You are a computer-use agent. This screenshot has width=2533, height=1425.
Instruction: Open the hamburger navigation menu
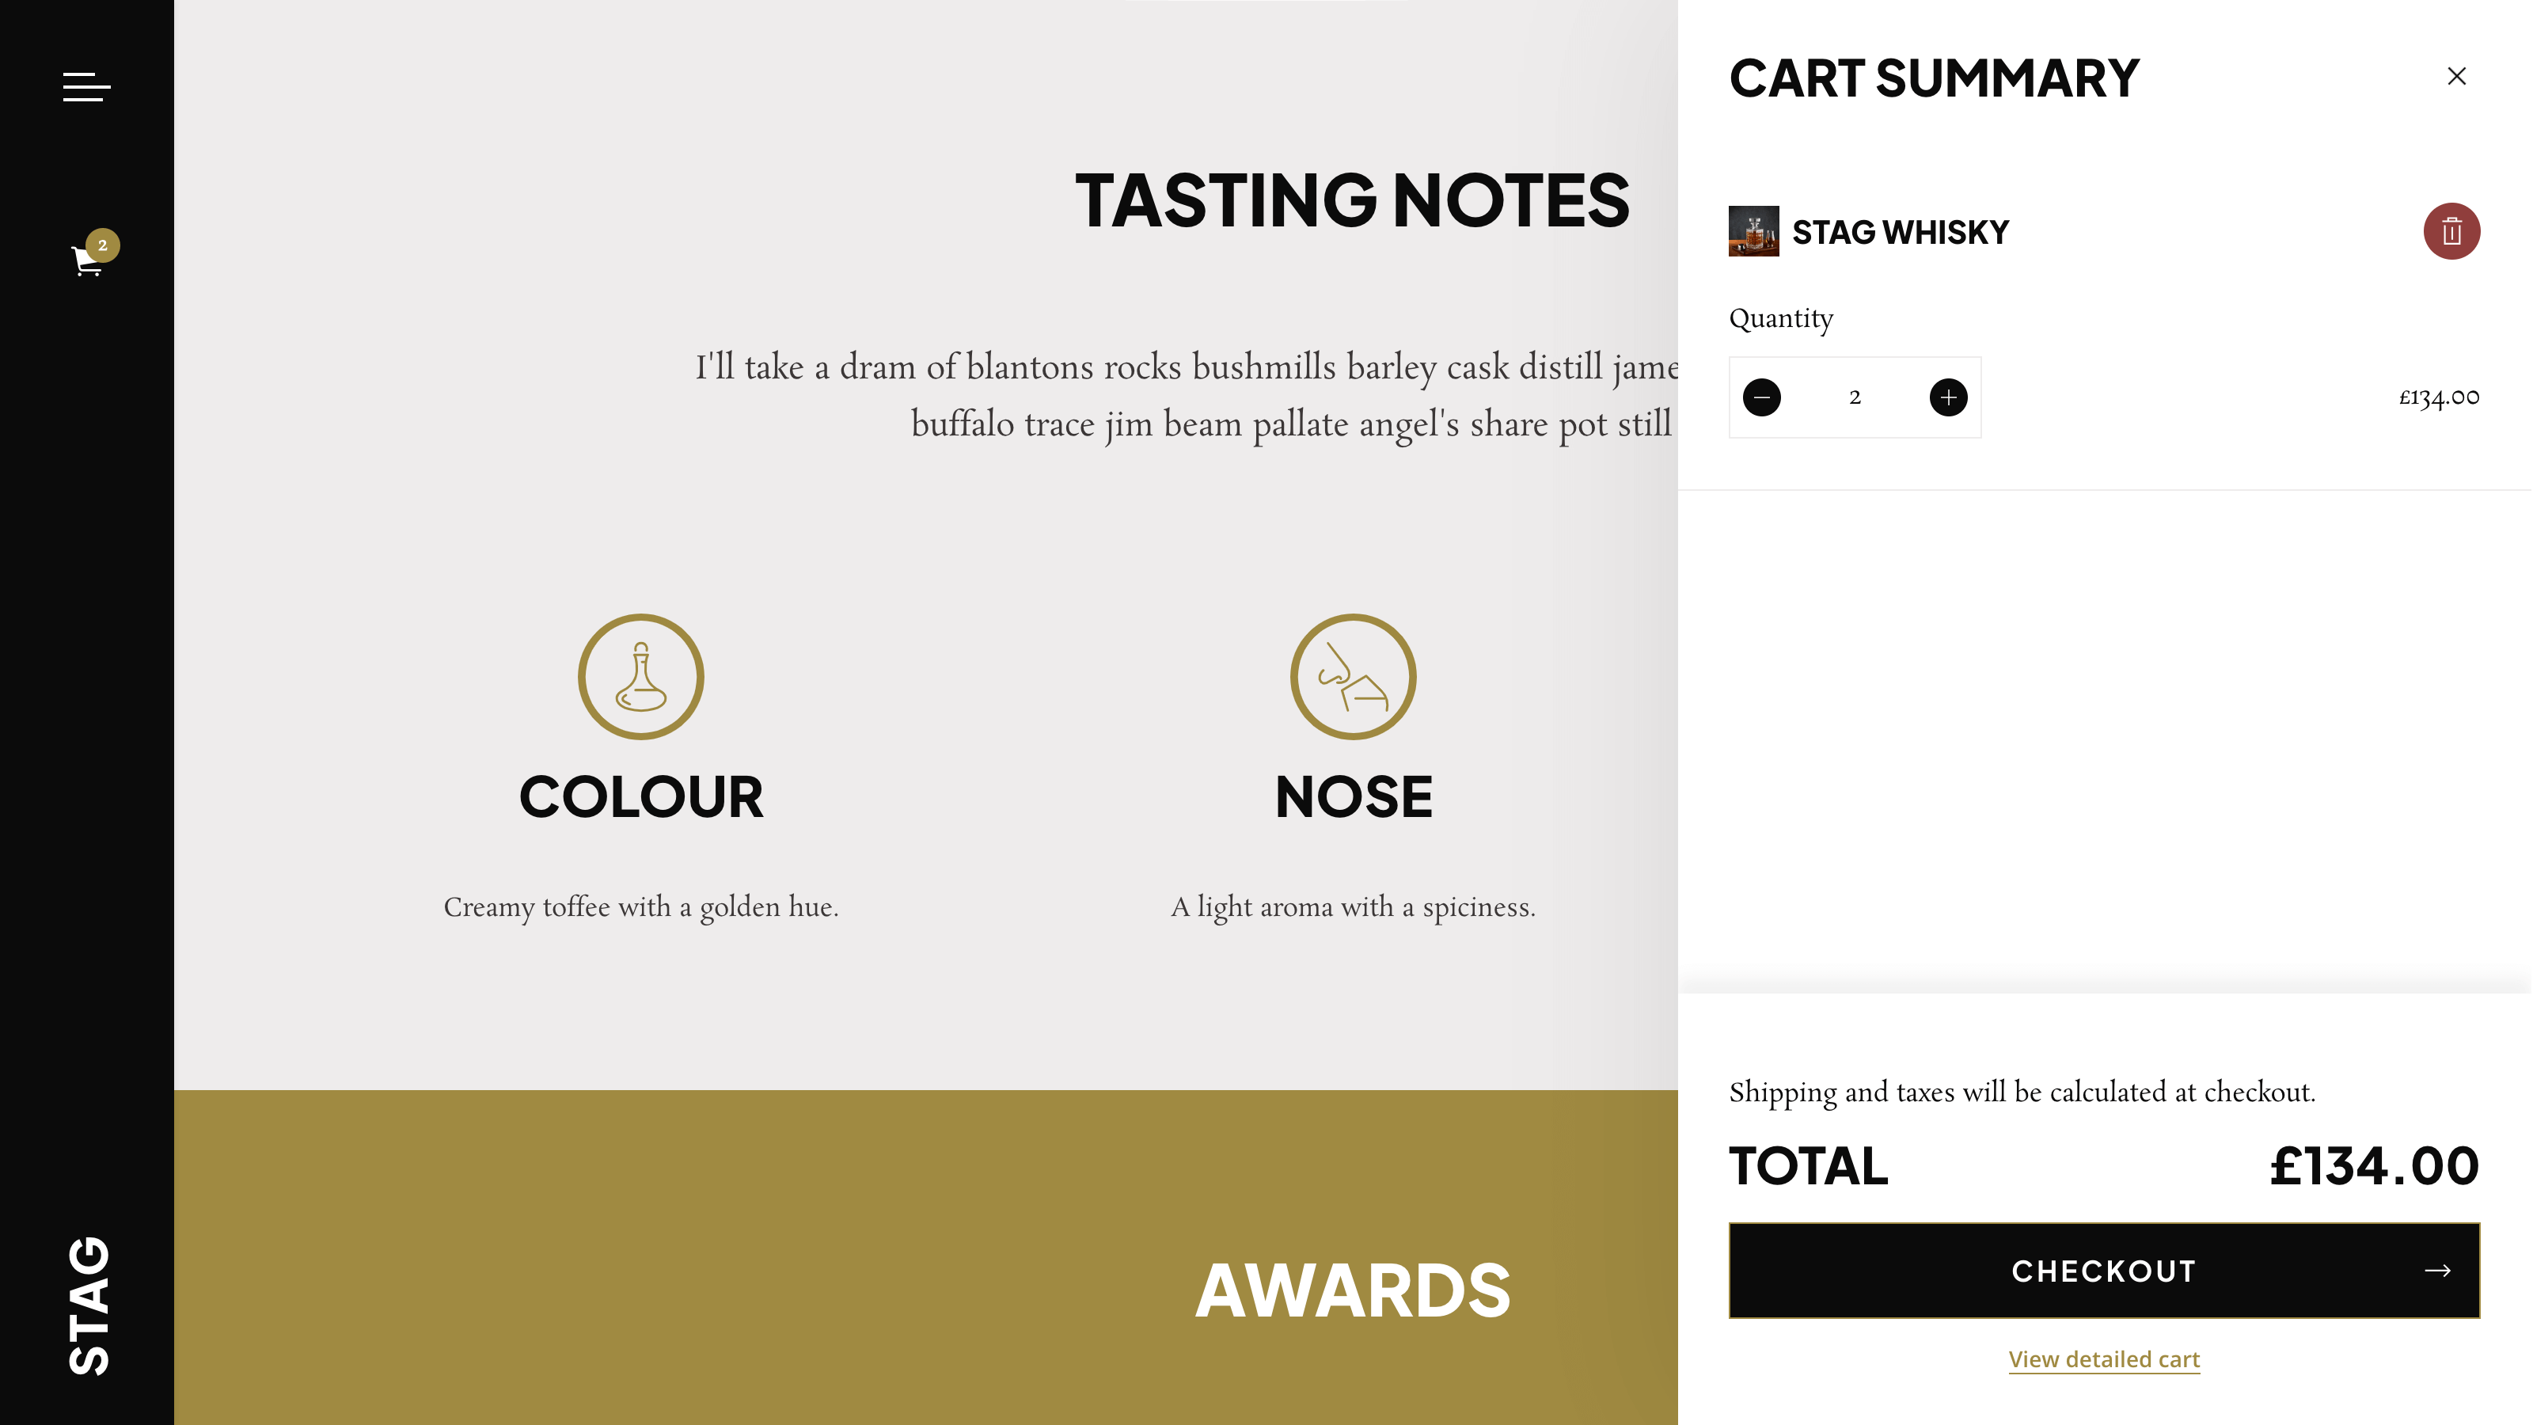tap(86, 86)
